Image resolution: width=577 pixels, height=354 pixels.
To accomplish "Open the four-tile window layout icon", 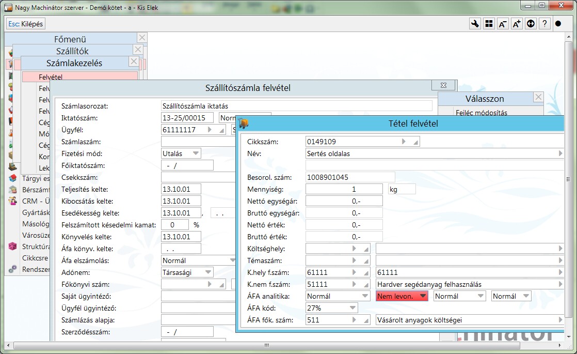I will point(488,24).
